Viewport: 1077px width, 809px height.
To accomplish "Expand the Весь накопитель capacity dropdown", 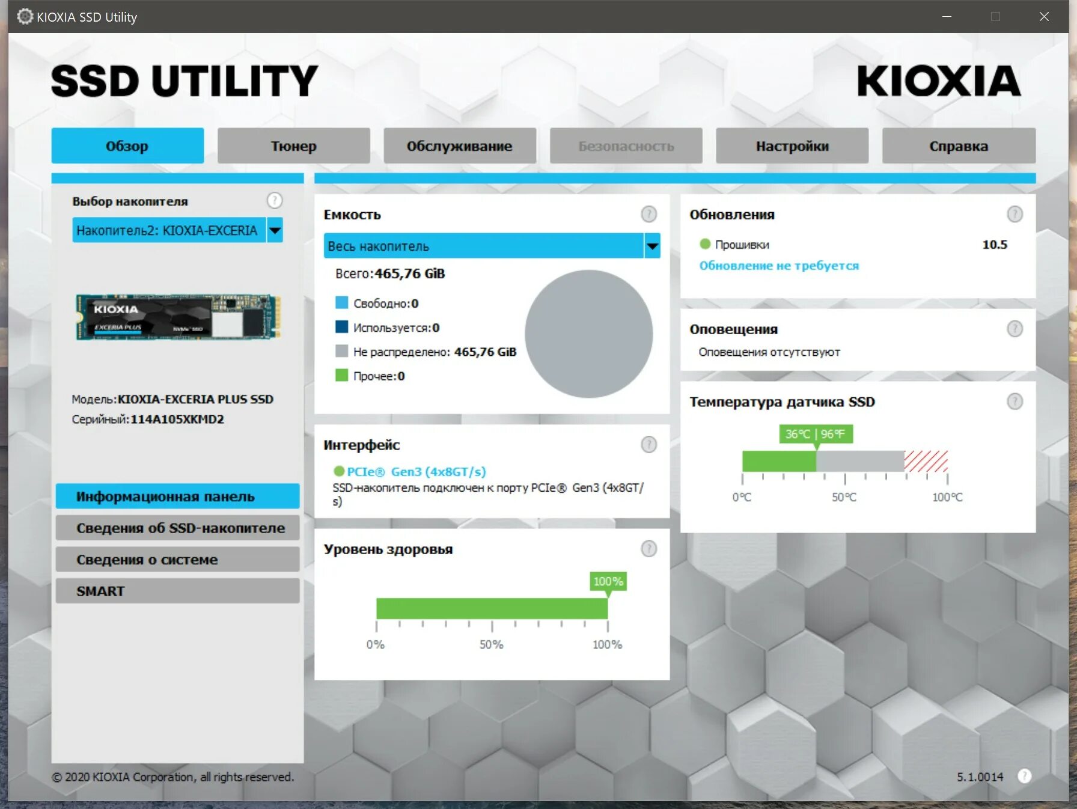I will click(652, 246).
